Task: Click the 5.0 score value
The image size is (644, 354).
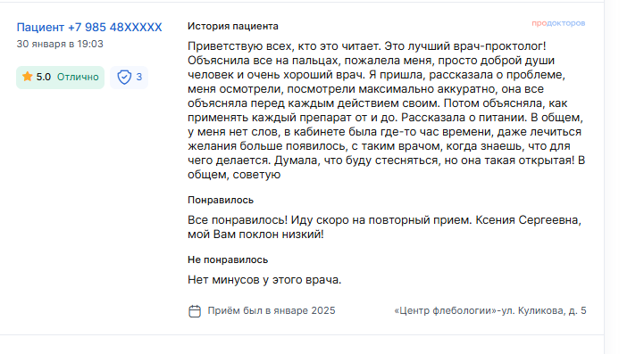Action: point(44,77)
